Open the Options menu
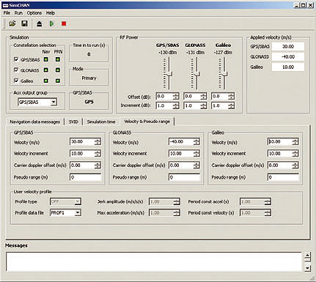 click(34, 13)
